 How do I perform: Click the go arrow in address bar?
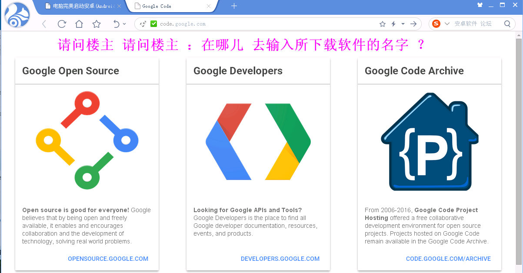(413, 24)
